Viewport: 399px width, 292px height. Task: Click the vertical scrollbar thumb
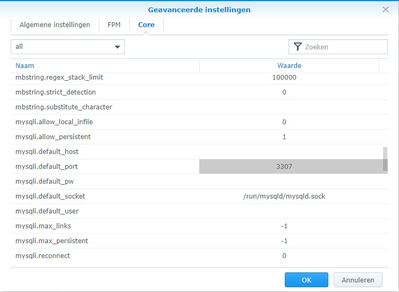pyautogui.click(x=385, y=159)
